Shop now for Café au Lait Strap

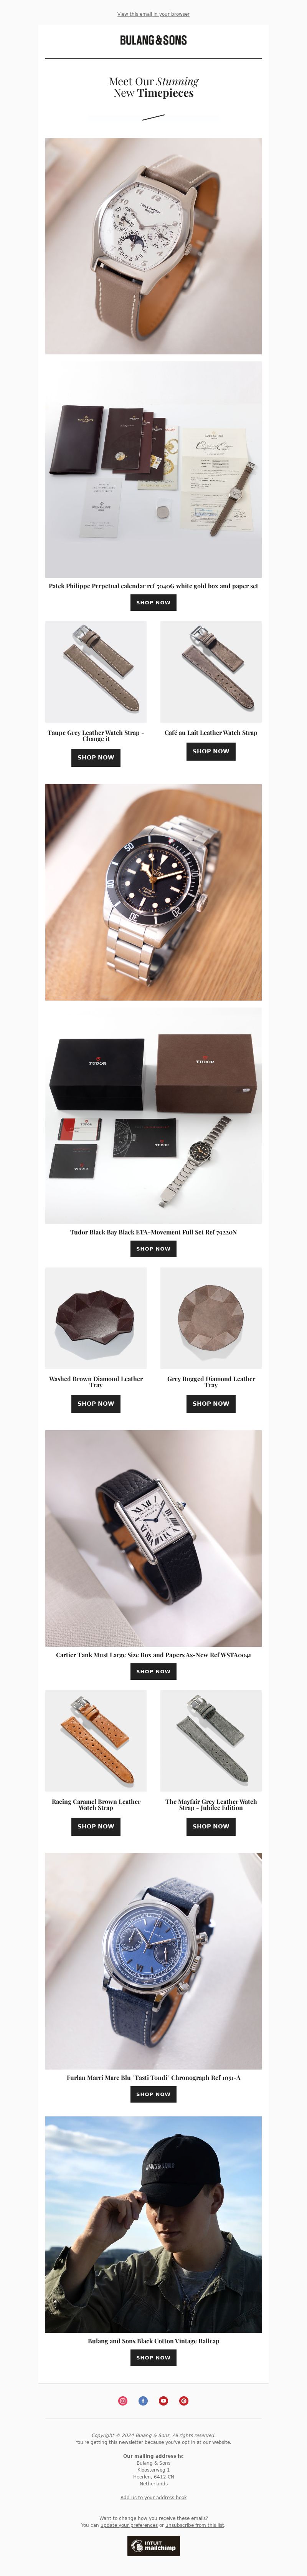(211, 751)
